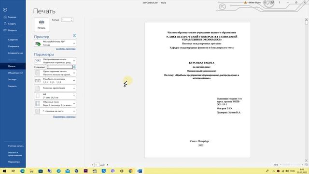Open Adobe Premiere from the taskbar
309x174 pixels.
point(86,171)
